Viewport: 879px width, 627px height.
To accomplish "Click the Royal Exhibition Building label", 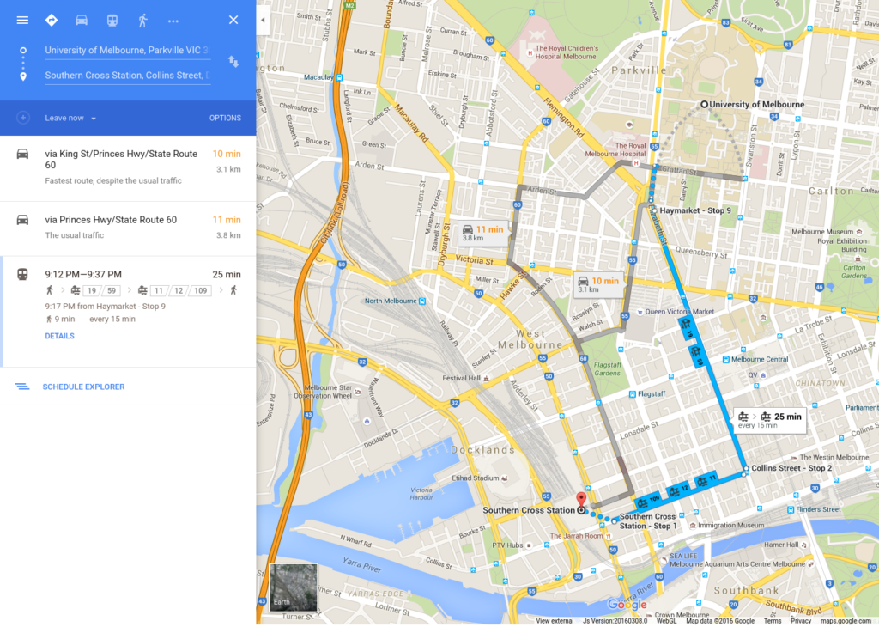I will [842, 245].
